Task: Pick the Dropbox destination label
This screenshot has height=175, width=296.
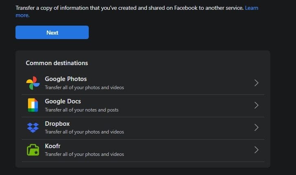Action: point(57,124)
